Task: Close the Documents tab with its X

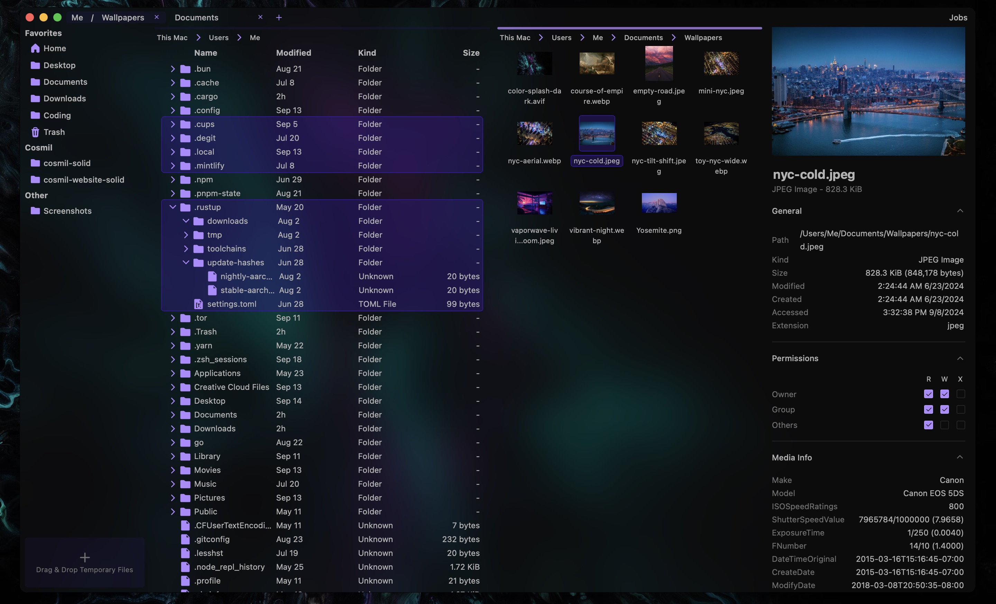Action: tap(260, 17)
